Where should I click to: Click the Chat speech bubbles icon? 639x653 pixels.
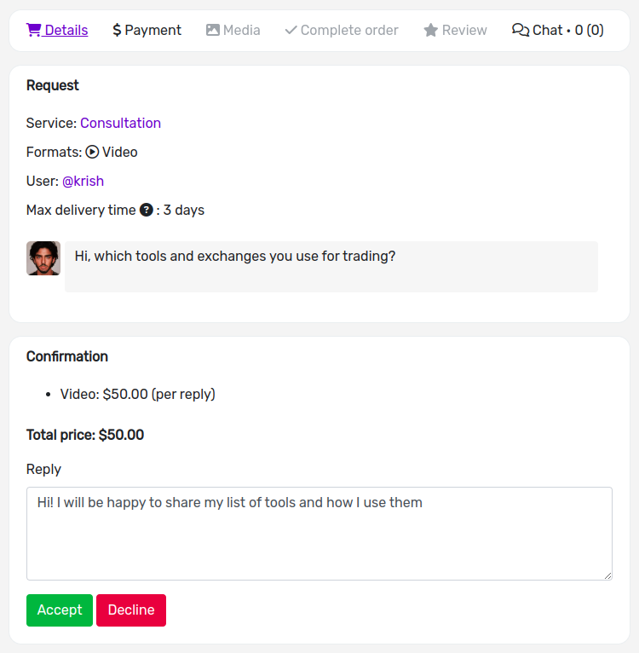click(x=521, y=30)
